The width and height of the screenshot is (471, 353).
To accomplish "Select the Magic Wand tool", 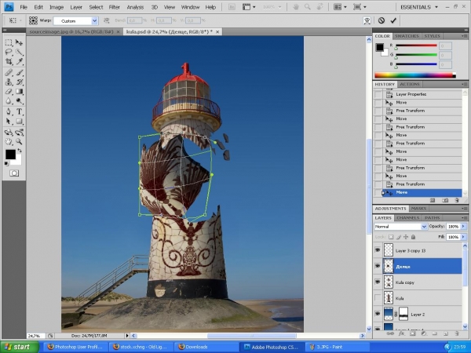I will [19, 53].
